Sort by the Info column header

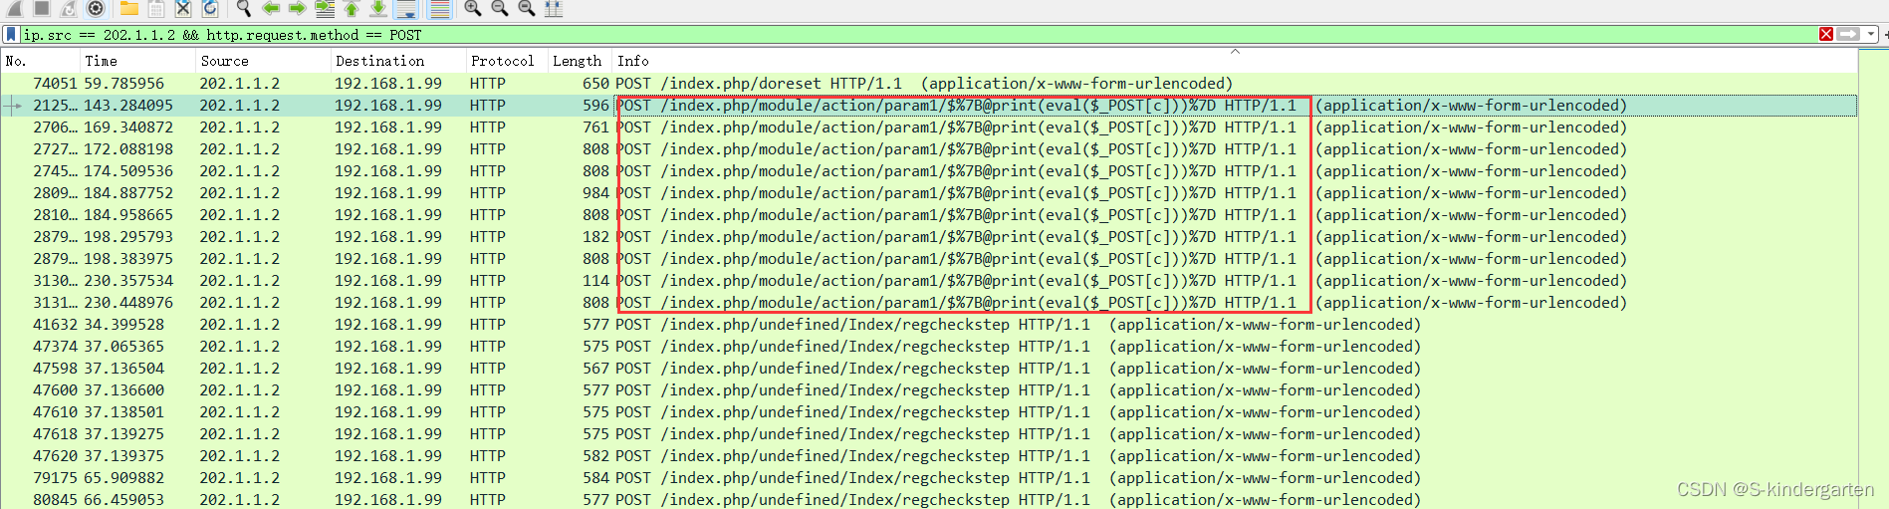pos(1234,61)
